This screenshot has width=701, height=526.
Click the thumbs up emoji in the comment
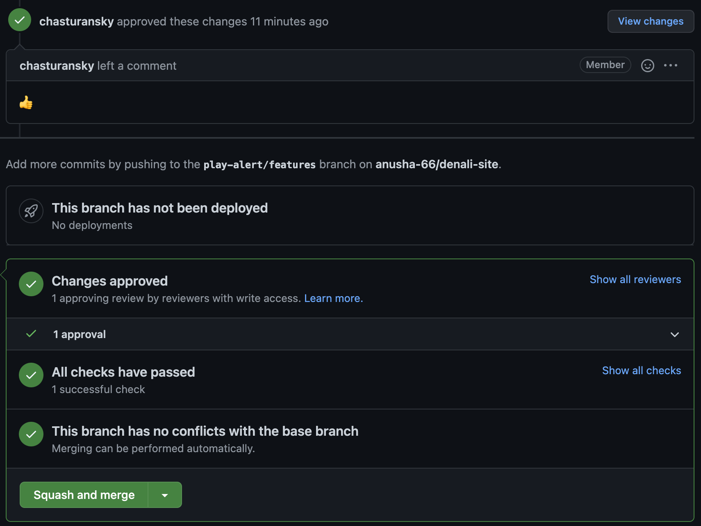[26, 103]
